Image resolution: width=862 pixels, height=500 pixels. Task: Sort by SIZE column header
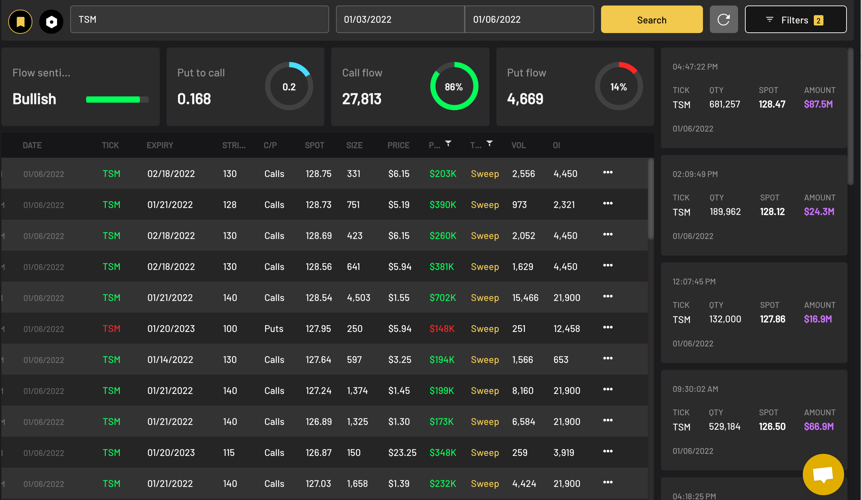[x=354, y=145]
